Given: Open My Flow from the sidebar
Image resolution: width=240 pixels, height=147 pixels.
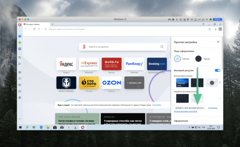Looking at the screenshot, I should 20,64.
